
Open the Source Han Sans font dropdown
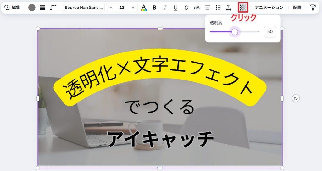[x=84, y=8]
